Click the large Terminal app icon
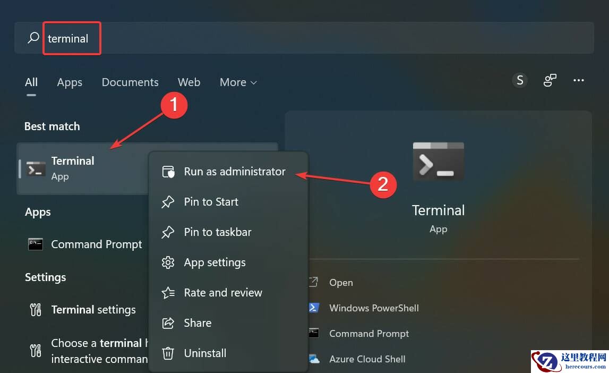609x373 pixels. (x=438, y=161)
